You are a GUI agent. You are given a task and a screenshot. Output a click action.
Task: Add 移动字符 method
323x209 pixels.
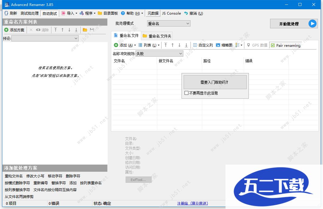click(x=55, y=176)
